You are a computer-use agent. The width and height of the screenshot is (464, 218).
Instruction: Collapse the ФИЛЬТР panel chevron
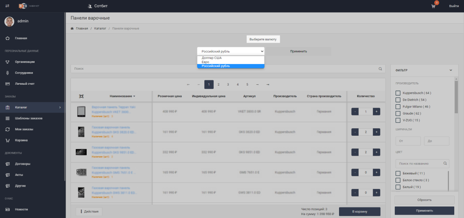pos(451,70)
